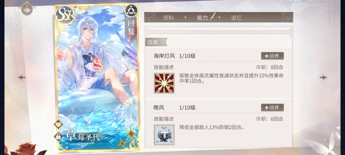The width and height of the screenshot is (345, 155).
Task: Select the 能力 tab
Action: [203, 18]
